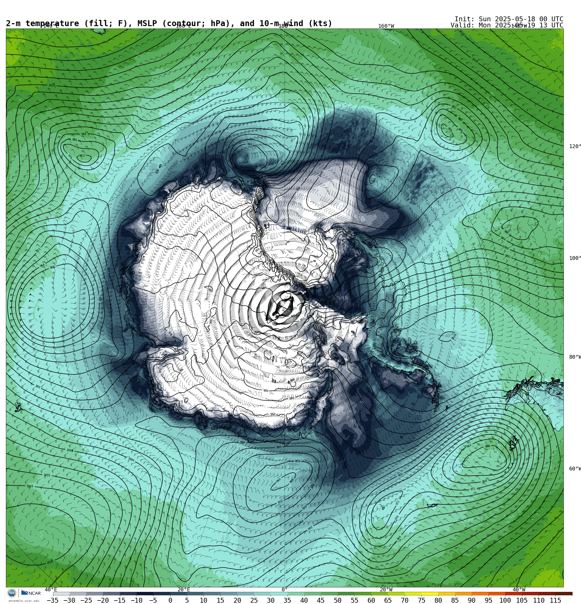Screen dimensions: 581x604
Task: Click the '40°E' longitude label on bottom axis
Action: coord(51,589)
